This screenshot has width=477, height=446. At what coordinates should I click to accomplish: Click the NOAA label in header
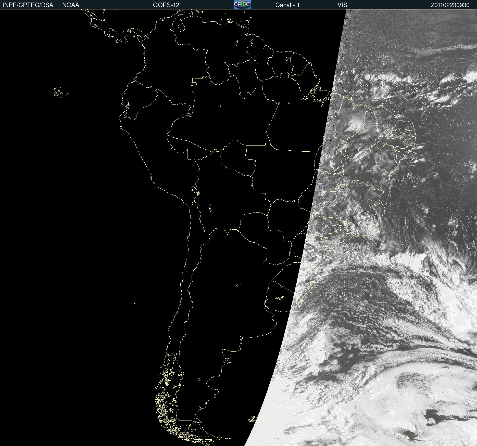71,5
